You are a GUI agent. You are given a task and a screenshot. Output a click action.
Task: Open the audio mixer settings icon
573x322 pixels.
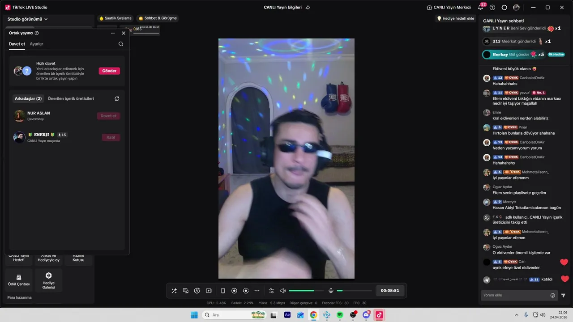[271, 291]
